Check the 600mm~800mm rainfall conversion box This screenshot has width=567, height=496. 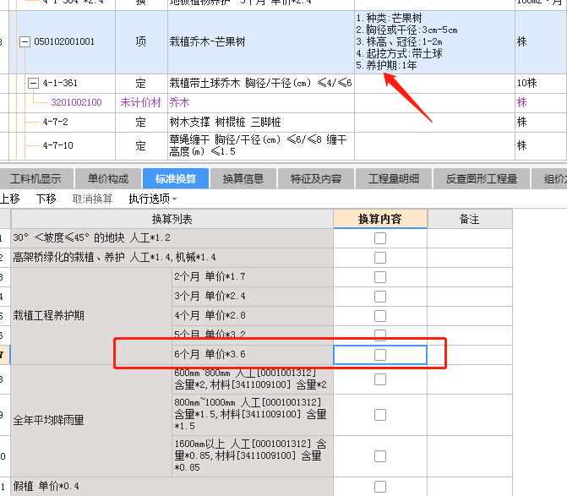(x=380, y=379)
